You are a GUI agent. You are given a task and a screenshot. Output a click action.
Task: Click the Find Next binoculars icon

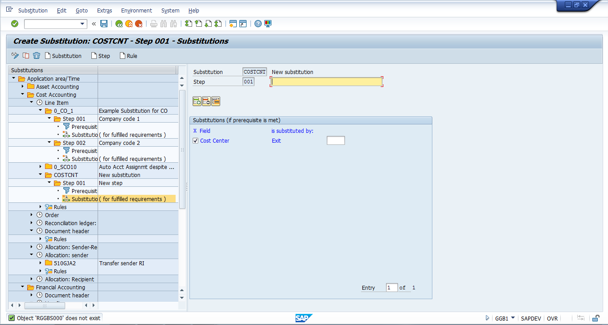[x=173, y=24]
